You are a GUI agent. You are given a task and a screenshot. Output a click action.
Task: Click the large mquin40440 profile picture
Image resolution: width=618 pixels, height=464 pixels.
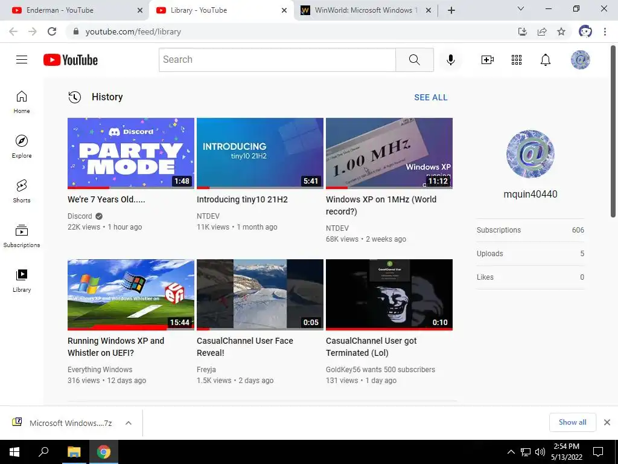point(530,154)
